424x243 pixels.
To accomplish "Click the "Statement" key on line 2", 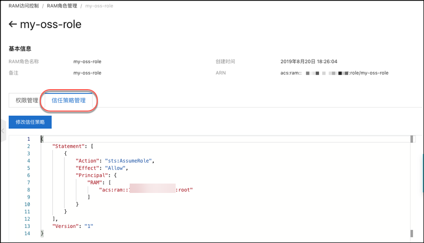I will (x=70, y=147).
